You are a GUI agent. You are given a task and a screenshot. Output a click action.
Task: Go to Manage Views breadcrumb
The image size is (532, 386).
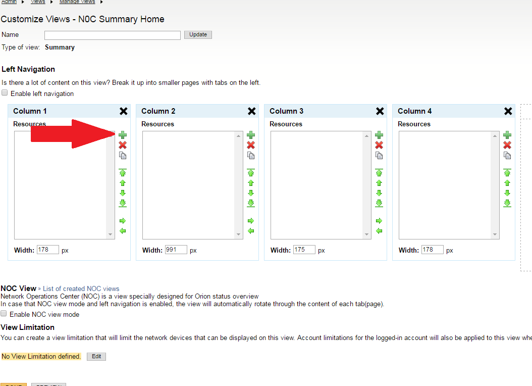coord(77,2)
